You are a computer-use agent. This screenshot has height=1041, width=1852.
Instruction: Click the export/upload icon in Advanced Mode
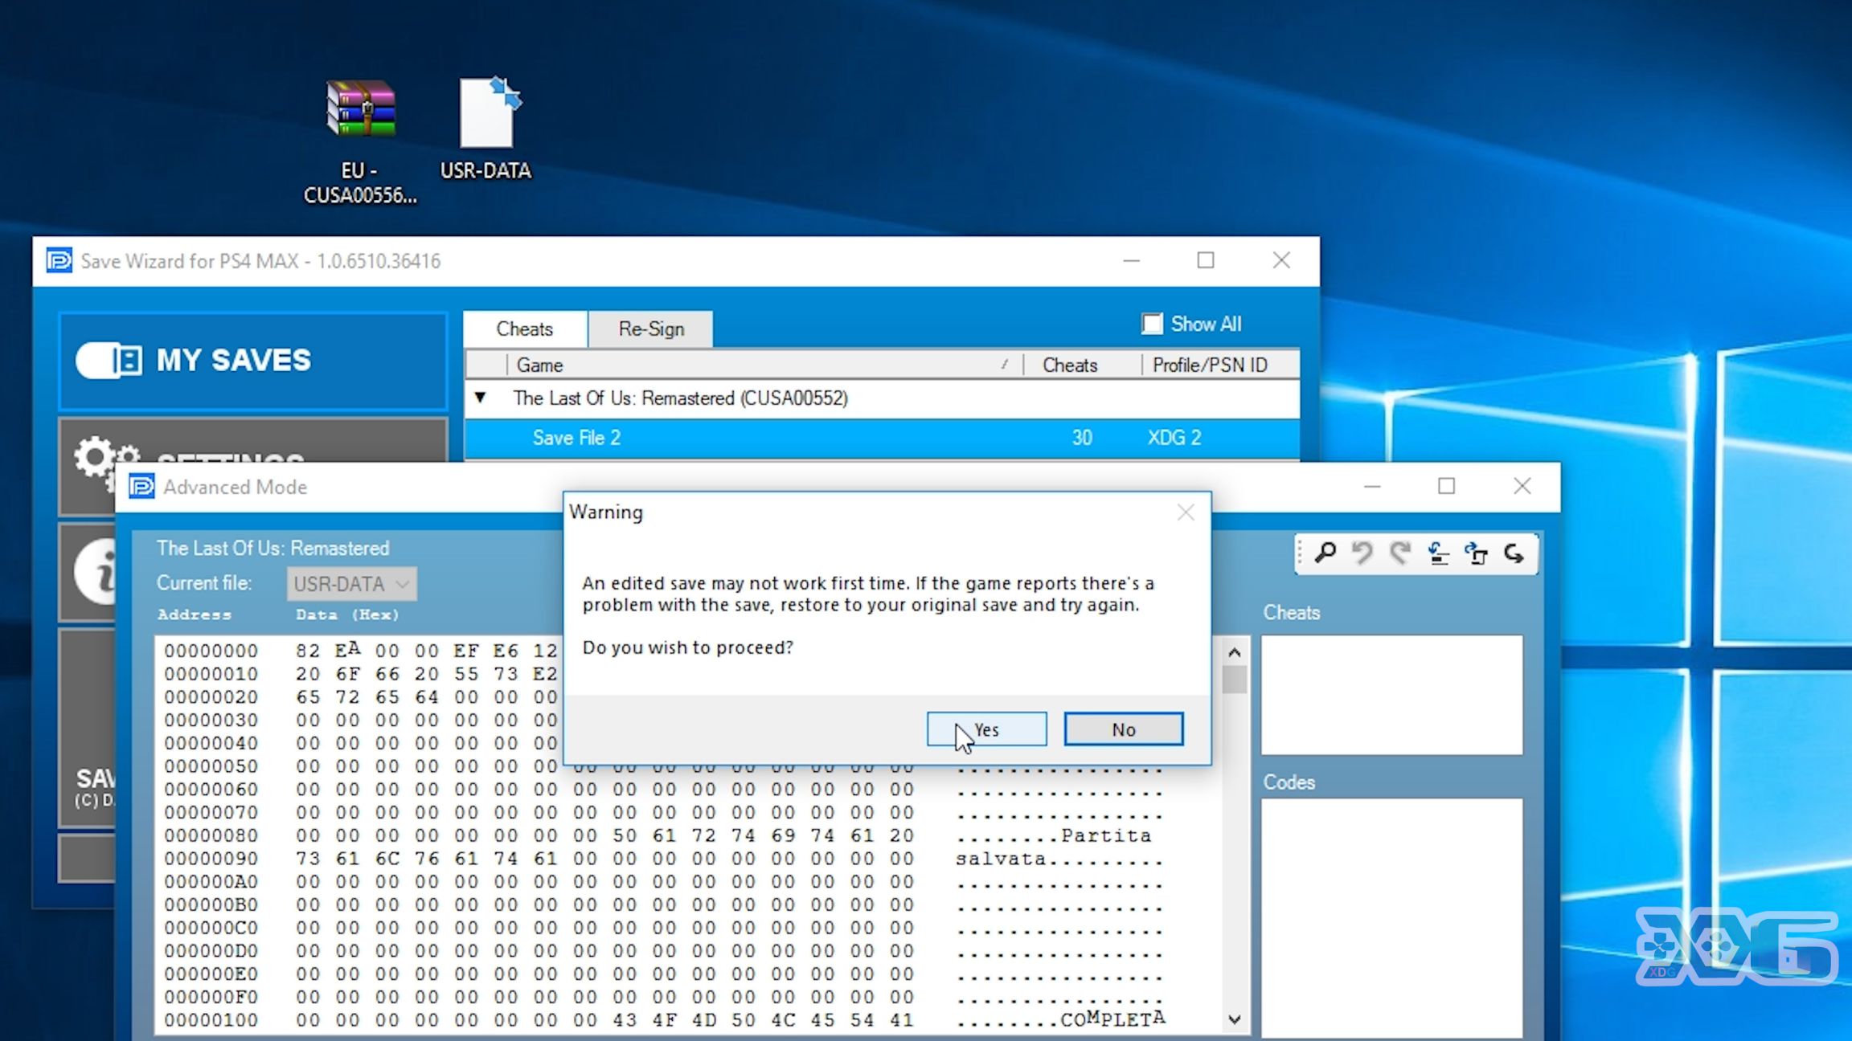(x=1474, y=554)
